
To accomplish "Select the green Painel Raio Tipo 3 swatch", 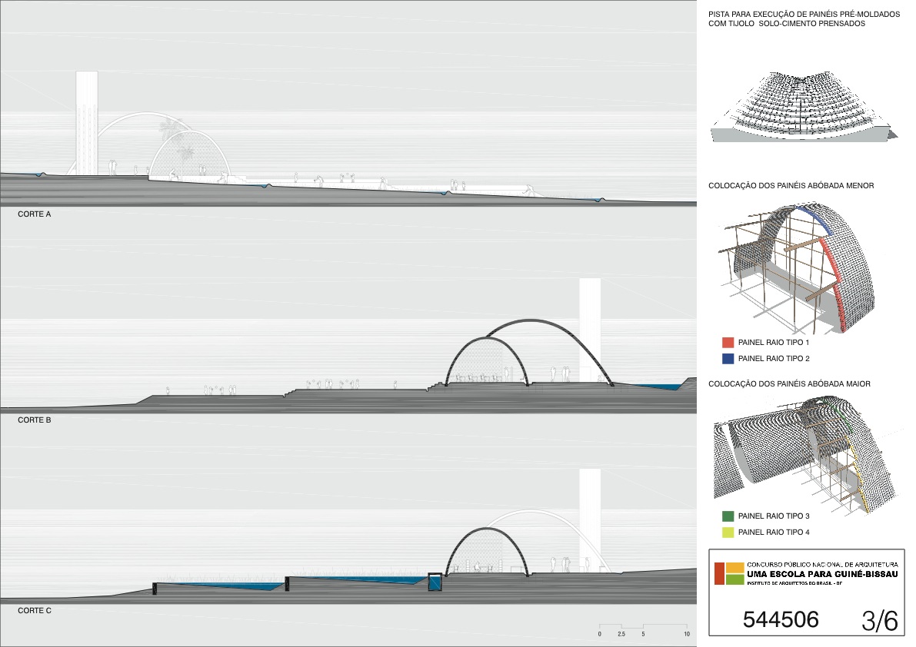I will 728,516.
